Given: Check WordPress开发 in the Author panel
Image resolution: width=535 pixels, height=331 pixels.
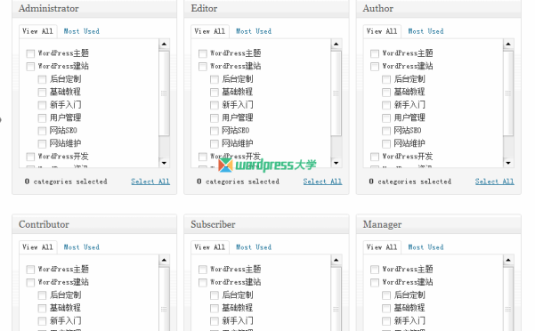Looking at the screenshot, I should pyautogui.click(x=375, y=157).
